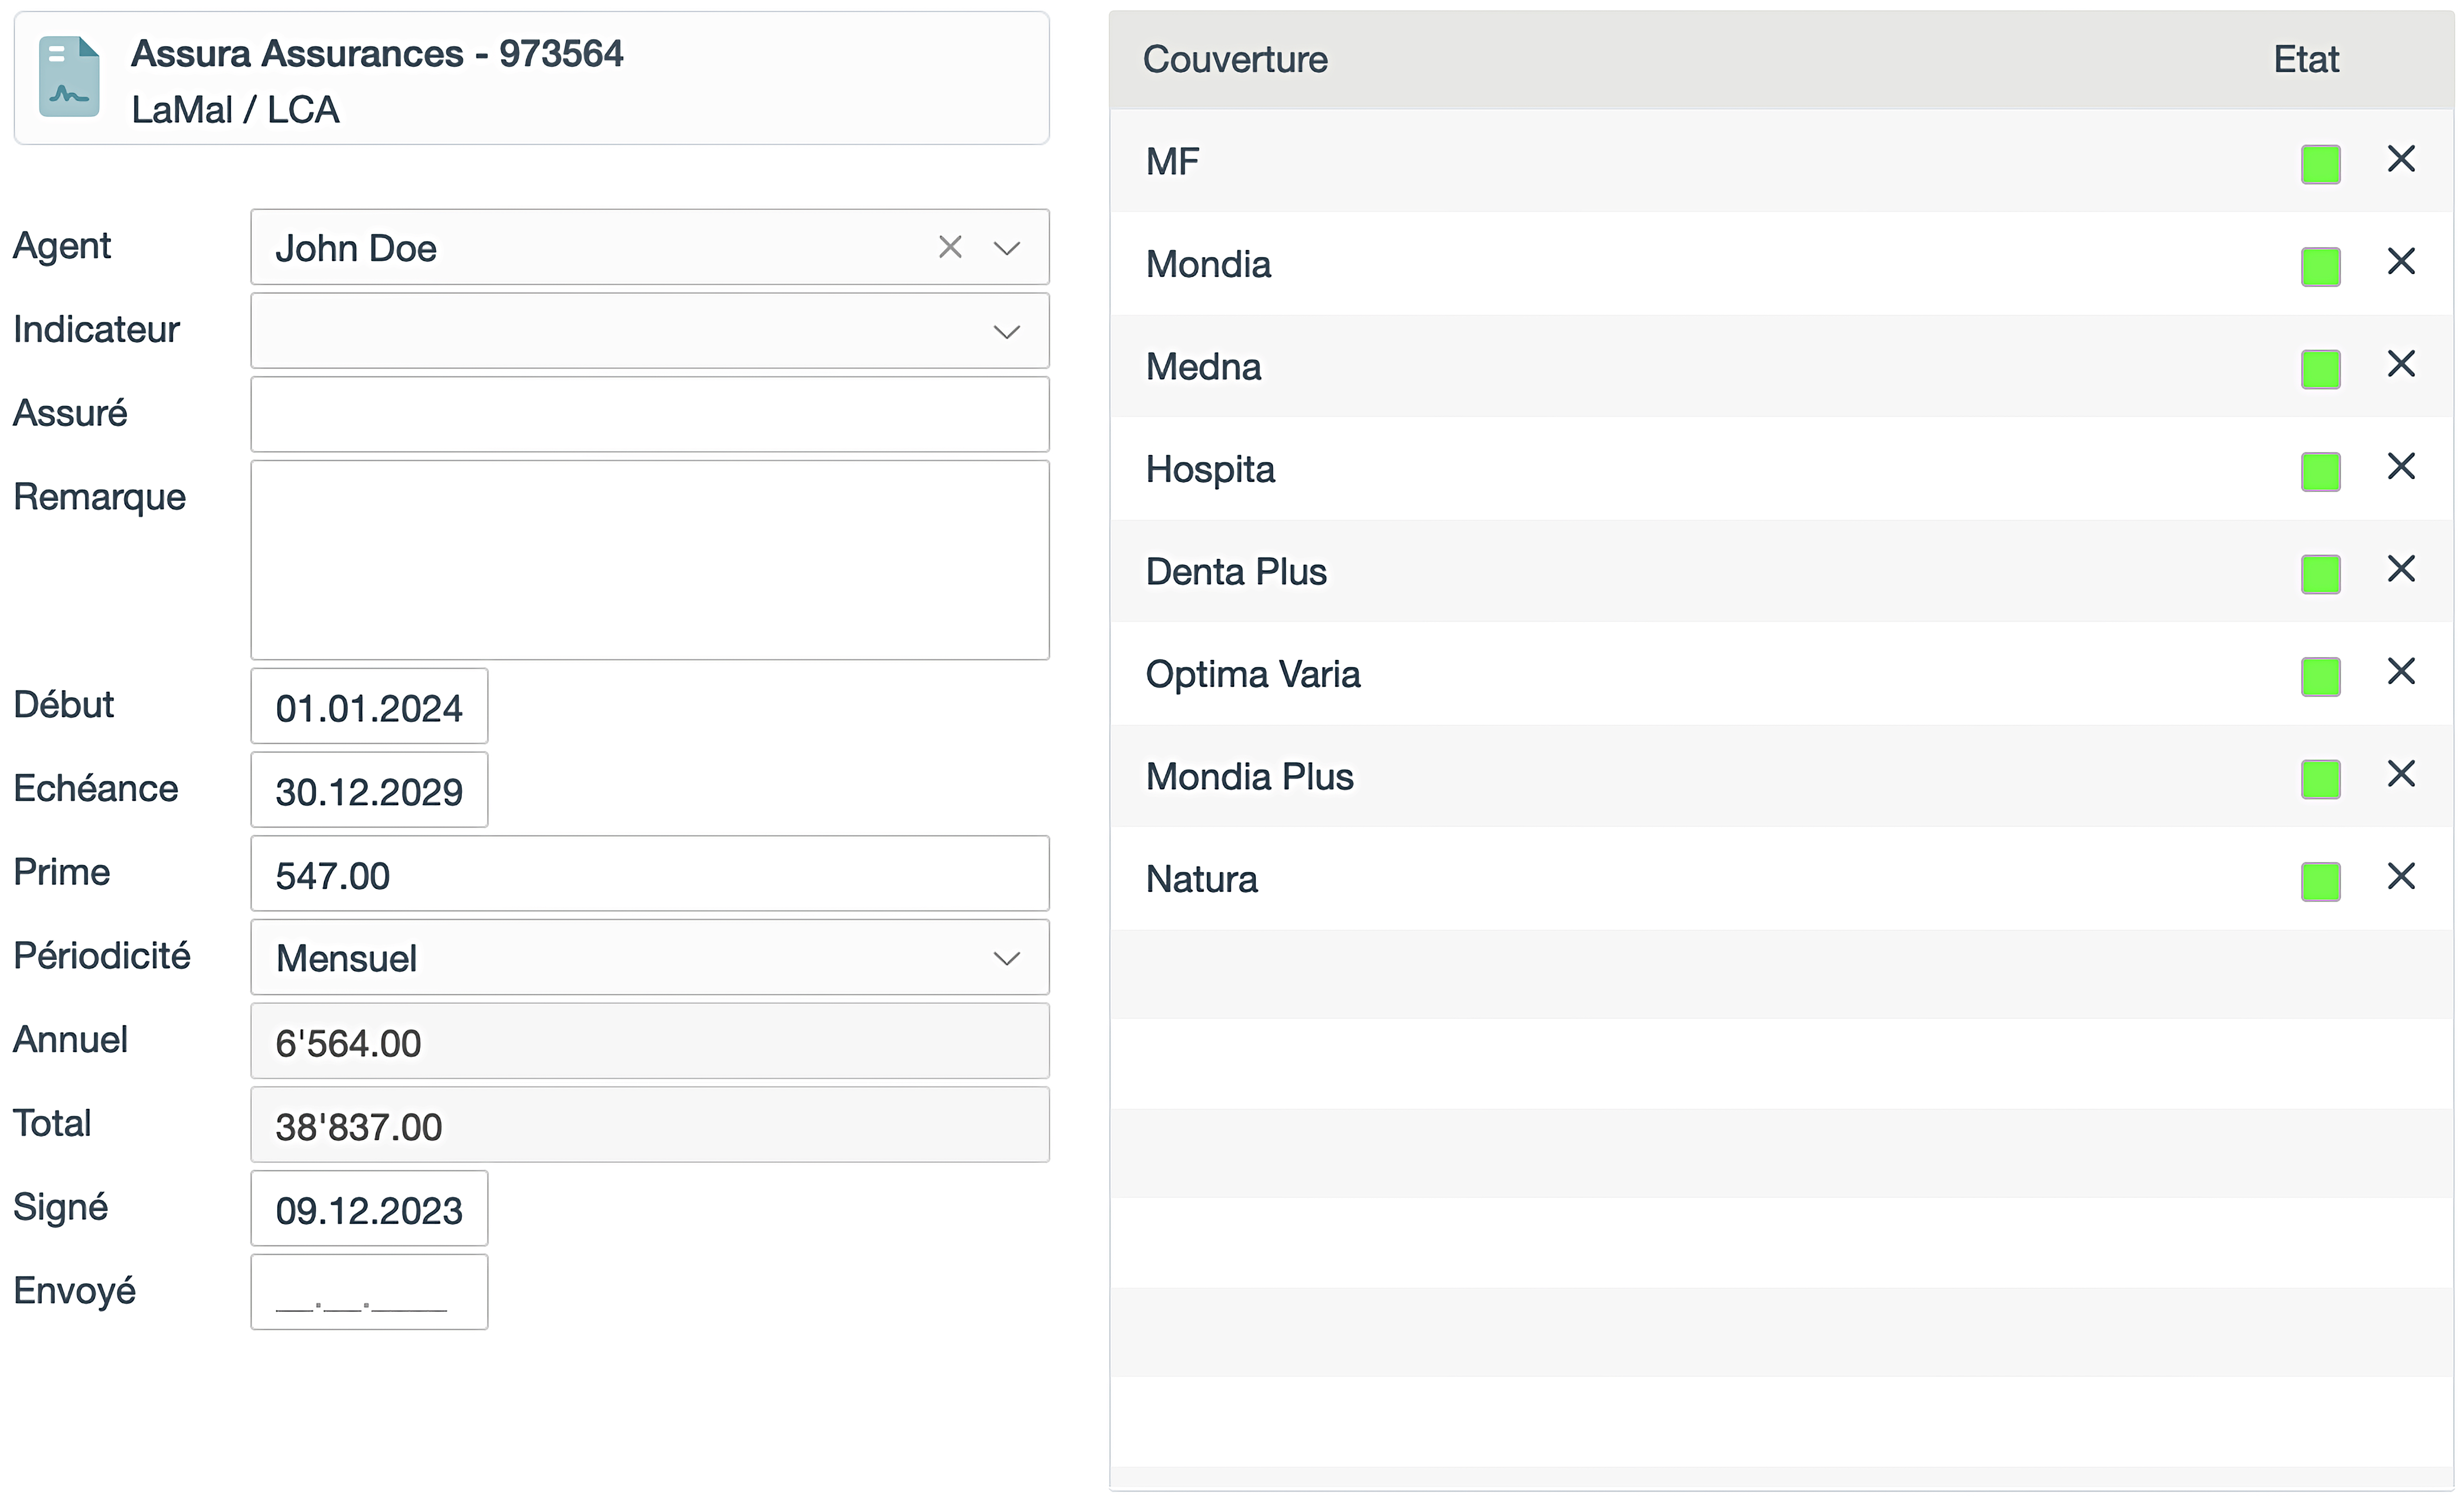
Task: Select the Hospita coverage name
Action: click(1210, 470)
